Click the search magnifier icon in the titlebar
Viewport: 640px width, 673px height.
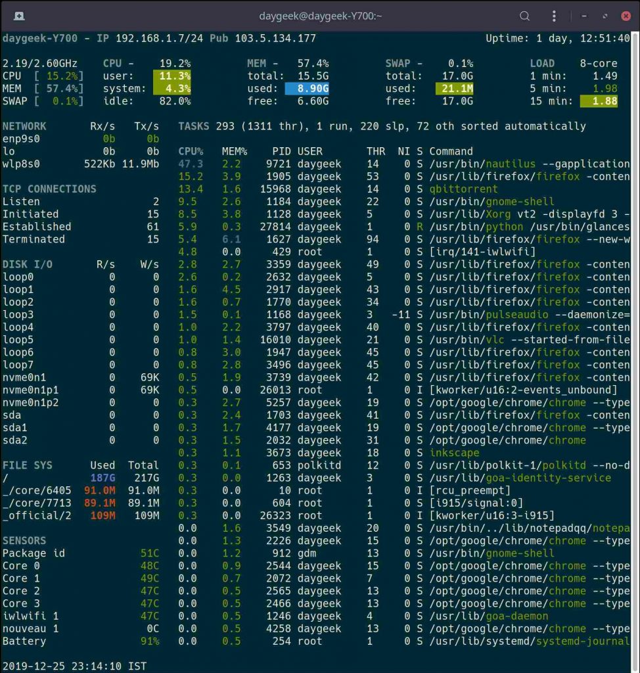pos(524,16)
